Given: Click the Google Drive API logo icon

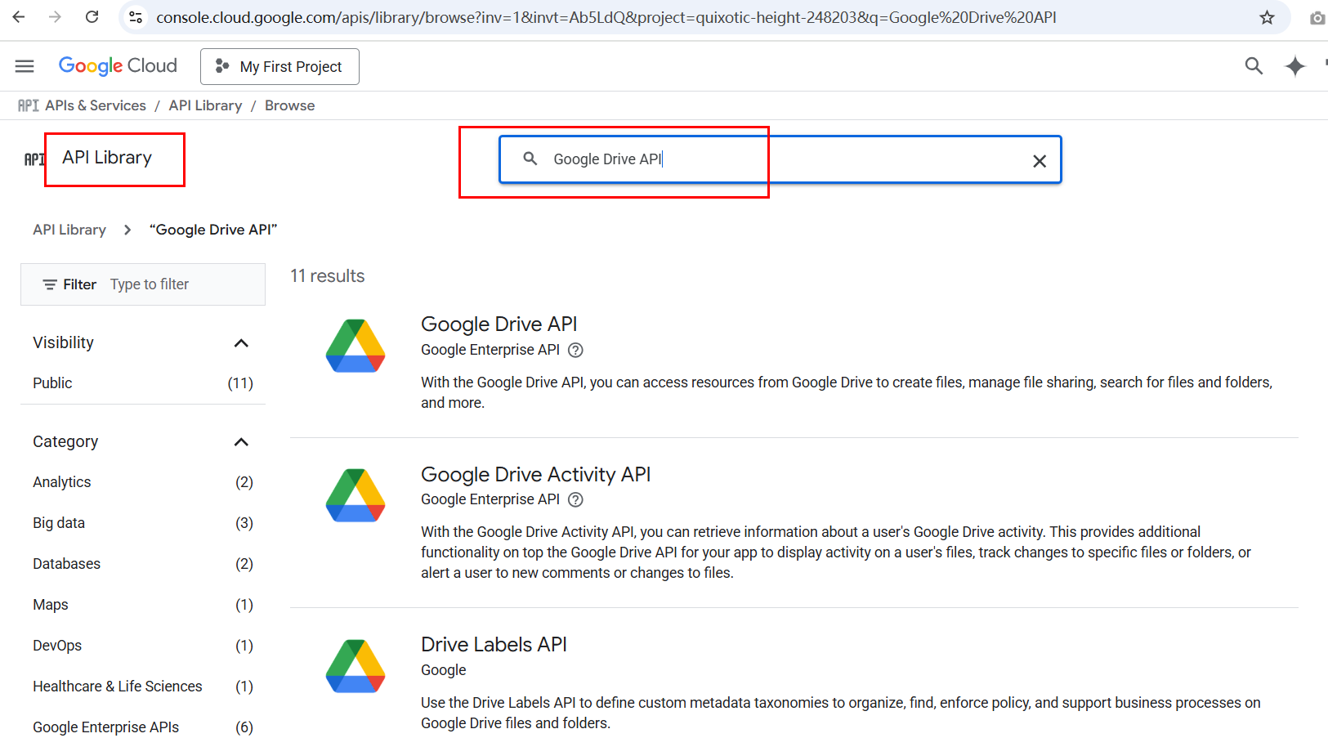Looking at the screenshot, I should click(355, 346).
